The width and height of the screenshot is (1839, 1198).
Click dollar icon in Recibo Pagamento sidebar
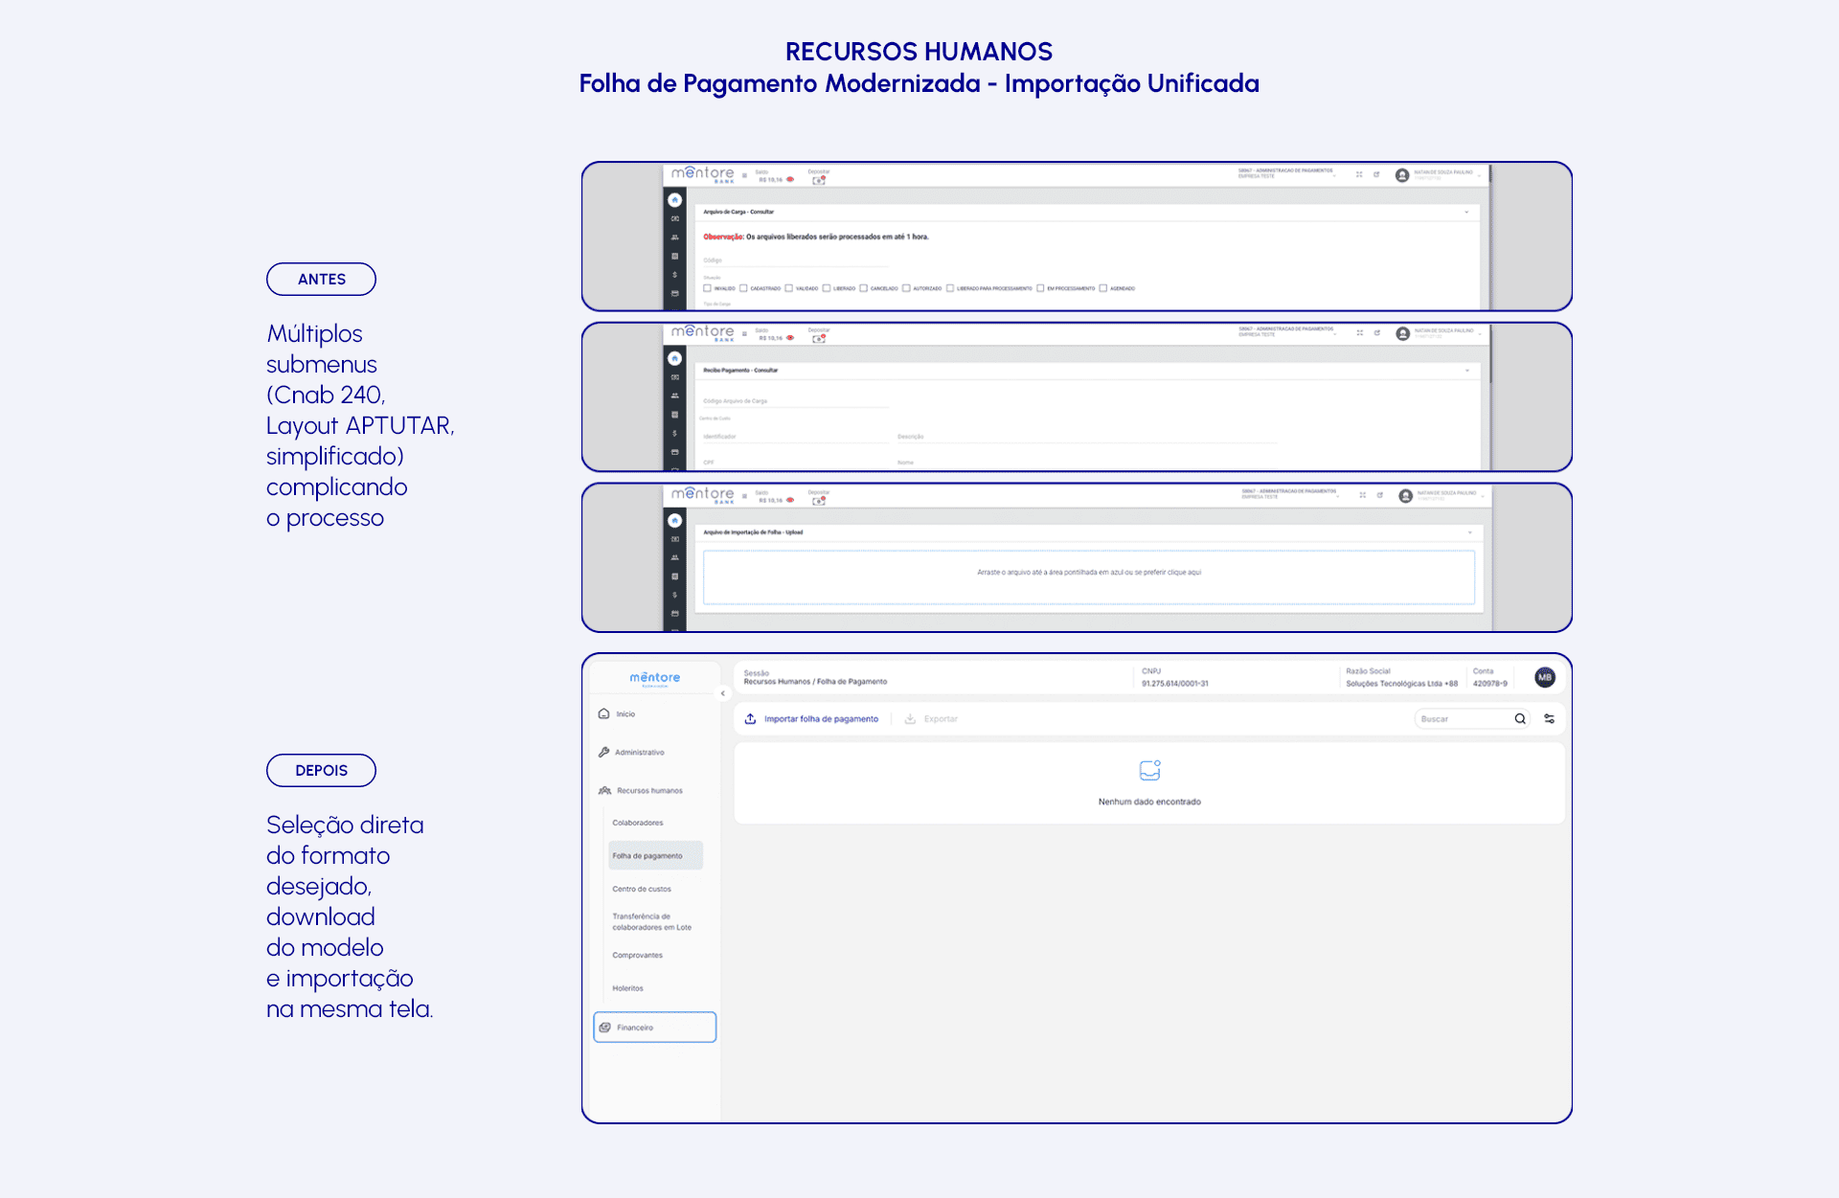pos(674,433)
